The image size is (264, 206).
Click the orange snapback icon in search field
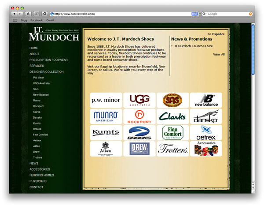(250, 14)
